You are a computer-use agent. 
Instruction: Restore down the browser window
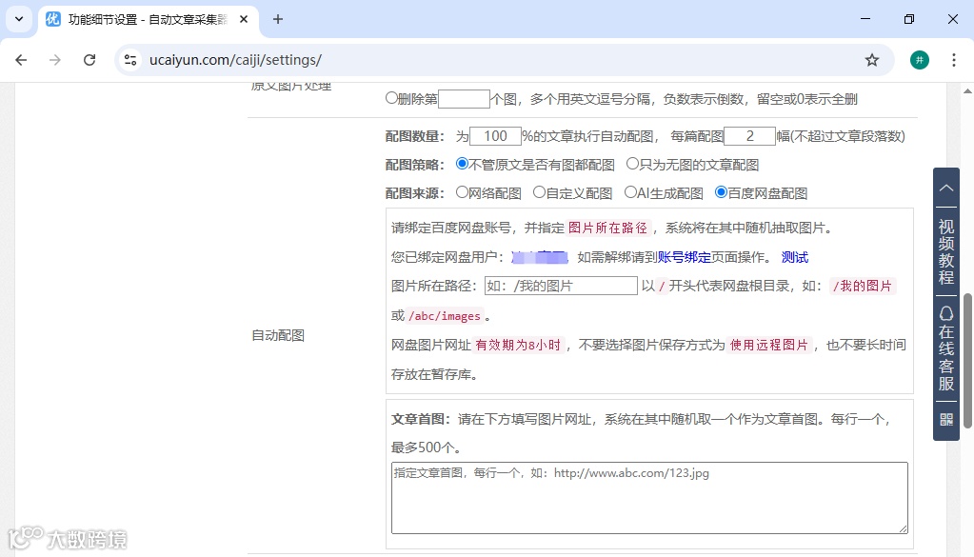pos(908,19)
